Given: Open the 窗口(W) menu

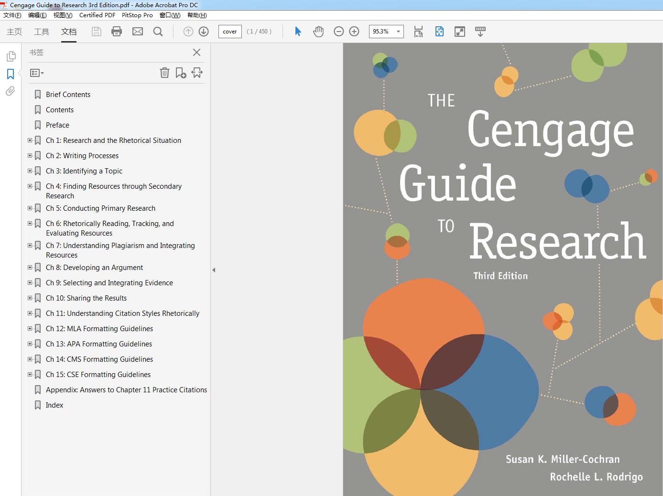Looking at the screenshot, I should coord(170,15).
